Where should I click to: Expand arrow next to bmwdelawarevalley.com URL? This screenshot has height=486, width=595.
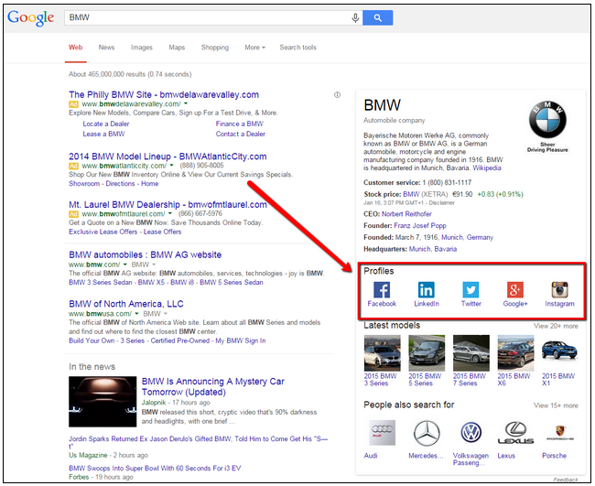[186, 103]
